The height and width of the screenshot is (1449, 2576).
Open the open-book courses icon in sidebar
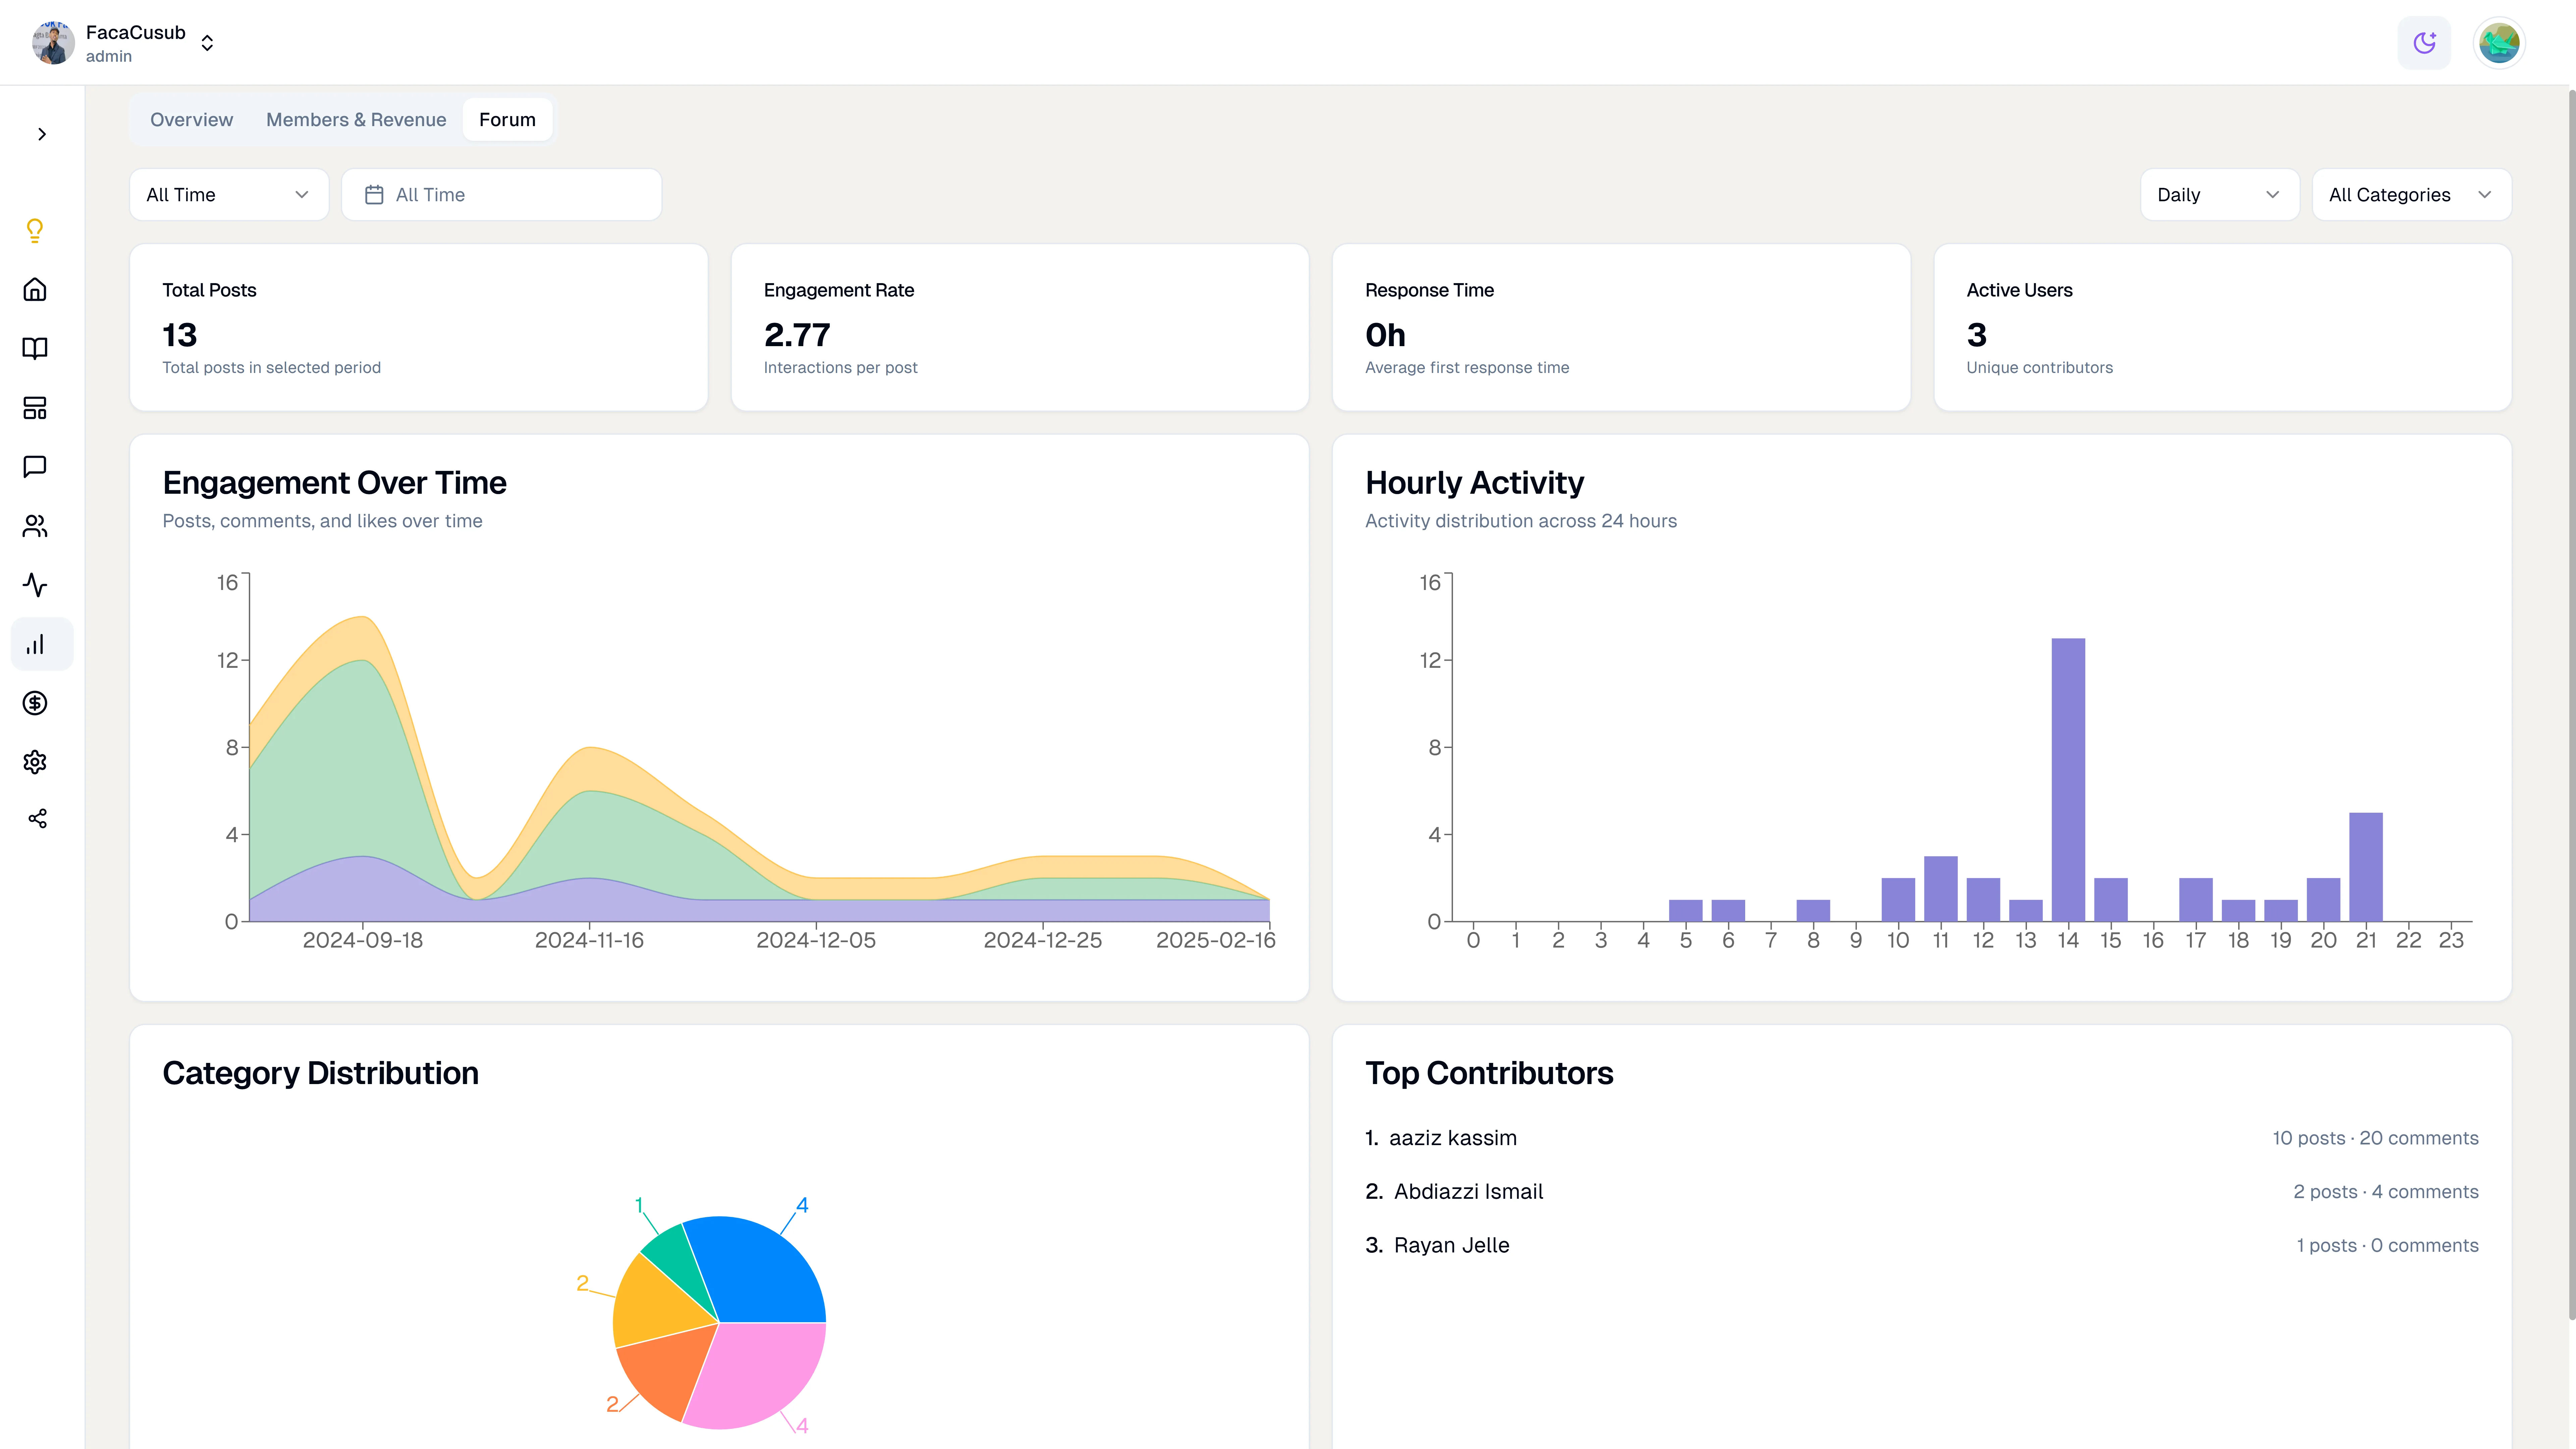pos(35,348)
